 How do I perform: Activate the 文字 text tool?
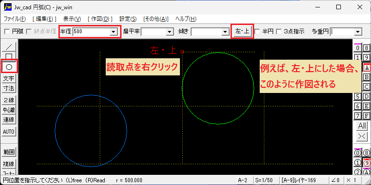tap(9, 78)
